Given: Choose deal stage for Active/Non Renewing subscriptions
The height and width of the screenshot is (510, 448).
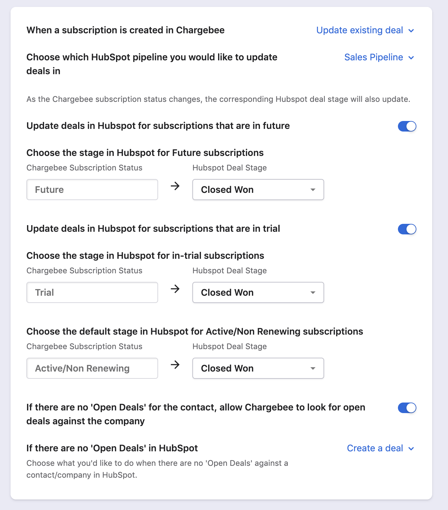Looking at the screenshot, I should 258,368.
